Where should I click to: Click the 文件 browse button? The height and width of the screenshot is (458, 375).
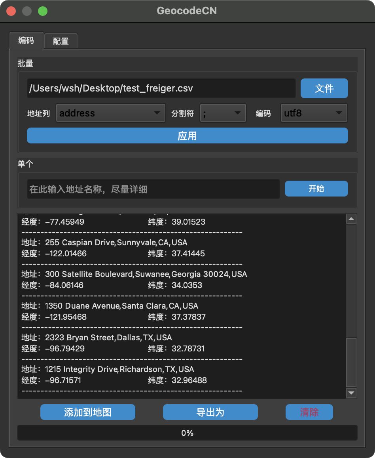pyautogui.click(x=324, y=88)
